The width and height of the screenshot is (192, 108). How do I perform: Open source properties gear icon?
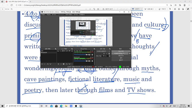coord(63,64)
